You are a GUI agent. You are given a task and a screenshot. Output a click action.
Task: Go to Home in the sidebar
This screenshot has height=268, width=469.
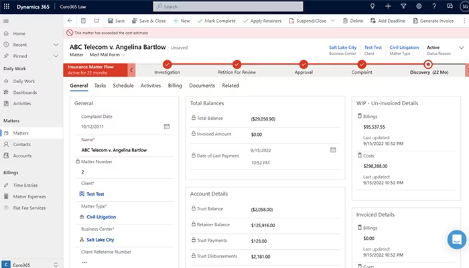(31, 33)
